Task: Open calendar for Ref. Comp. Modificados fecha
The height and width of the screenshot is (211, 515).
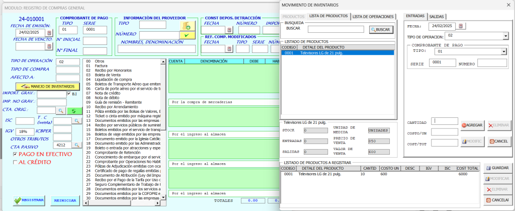Action: (x=229, y=49)
